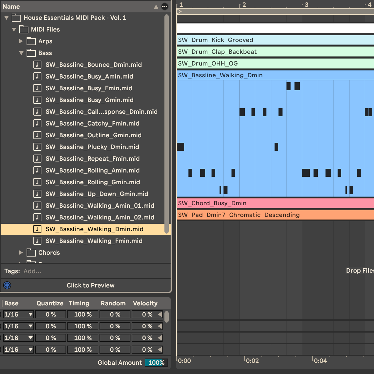Screen dimensions: 374x374
Task: Click the triangle icon right of first groove's Velocity
Action: pos(160,314)
